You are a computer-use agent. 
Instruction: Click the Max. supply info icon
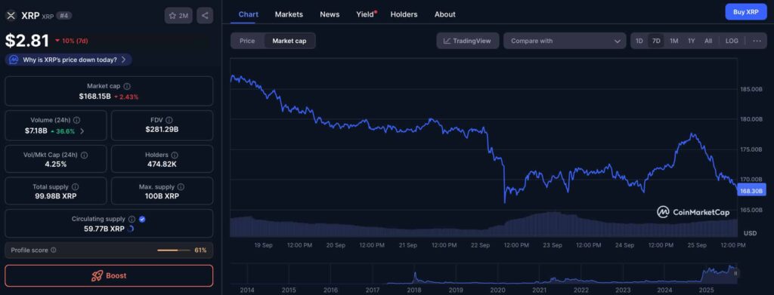pyautogui.click(x=181, y=187)
